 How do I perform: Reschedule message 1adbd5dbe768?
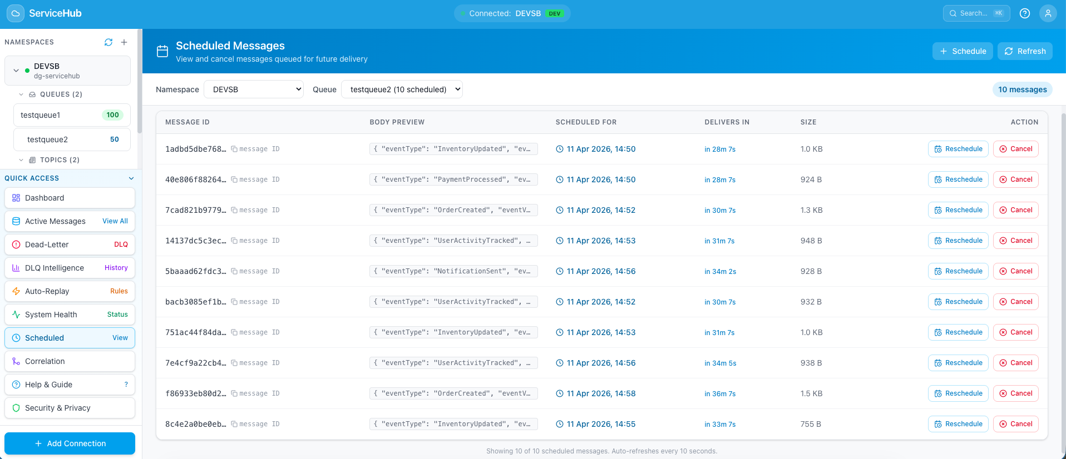[958, 149]
